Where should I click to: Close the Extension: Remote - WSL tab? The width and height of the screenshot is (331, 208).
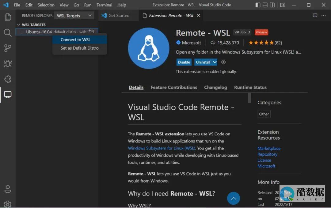click(198, 15)
